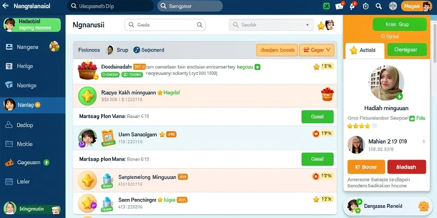The image size is (437, 218).
Task: Switch to the Dertiguar tab
Action: (407, 50)
